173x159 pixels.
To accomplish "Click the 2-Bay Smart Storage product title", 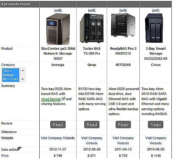I will (x=156, y=51).
